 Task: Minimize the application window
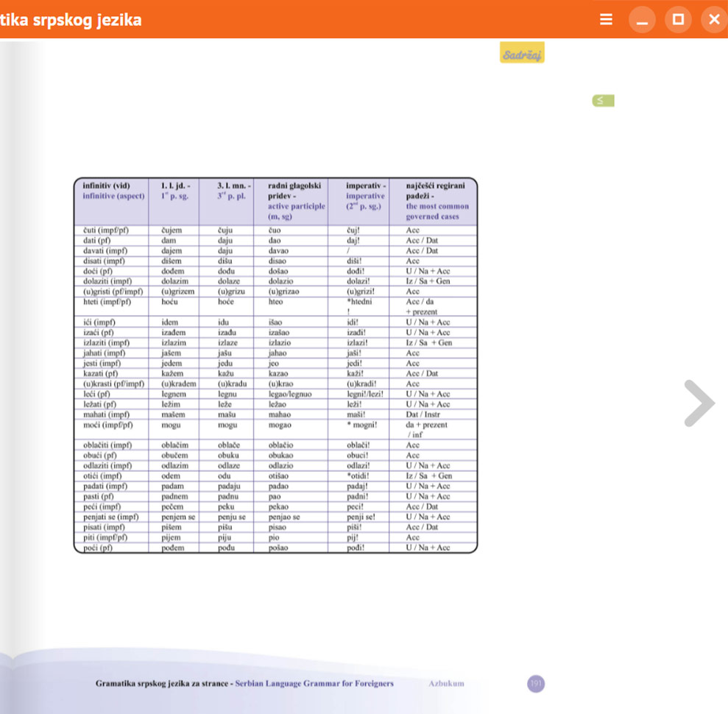tap(642, 20)
